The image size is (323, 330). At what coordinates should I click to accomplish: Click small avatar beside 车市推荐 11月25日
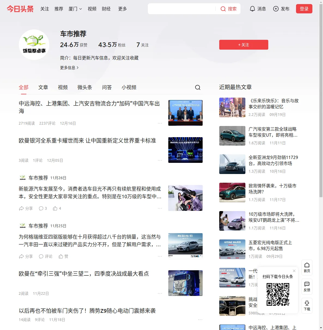(x=23, y=226)
